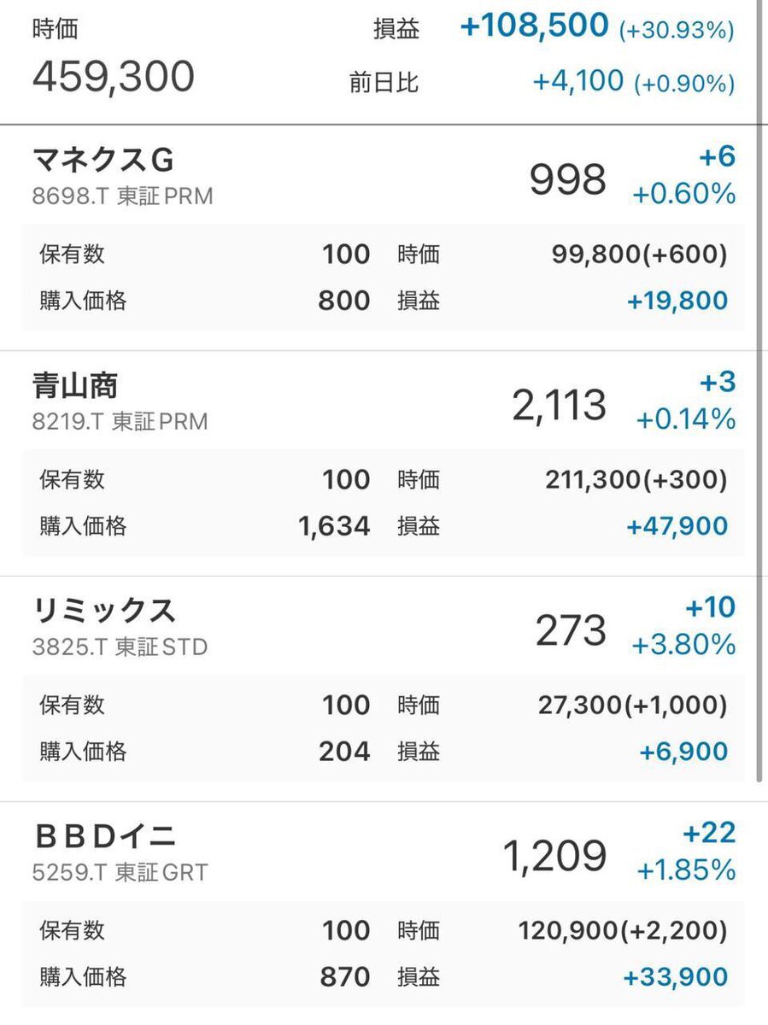Select the 損益 +47,900 of 青山商
This screenshot has height=1025, width=768.
pos(677,526)
